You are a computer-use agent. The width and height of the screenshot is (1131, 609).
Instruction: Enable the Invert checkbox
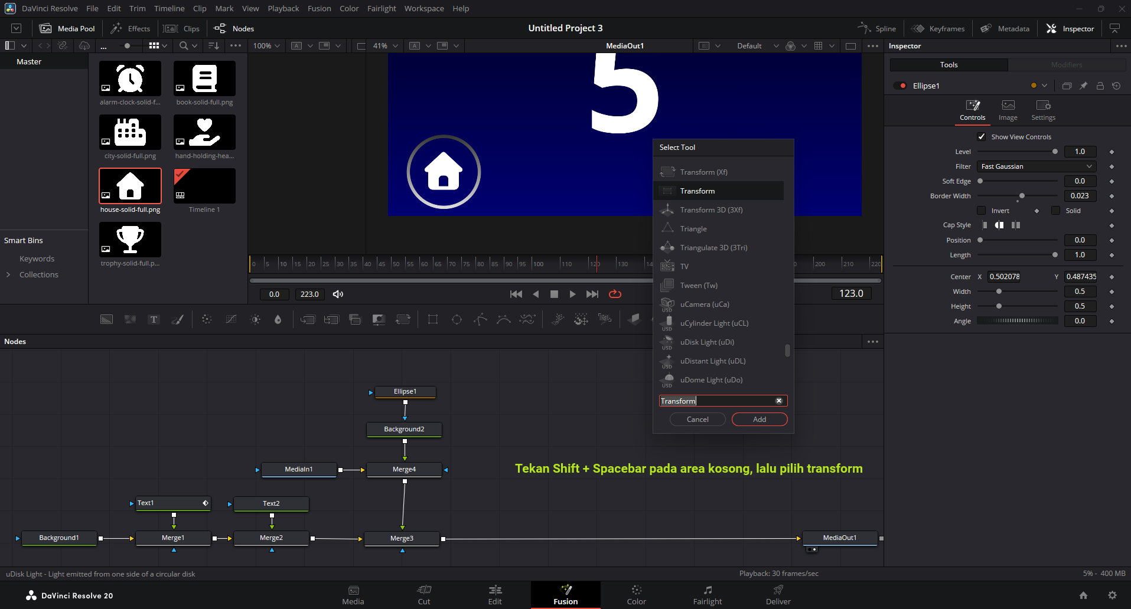click(x=982, y=211)
